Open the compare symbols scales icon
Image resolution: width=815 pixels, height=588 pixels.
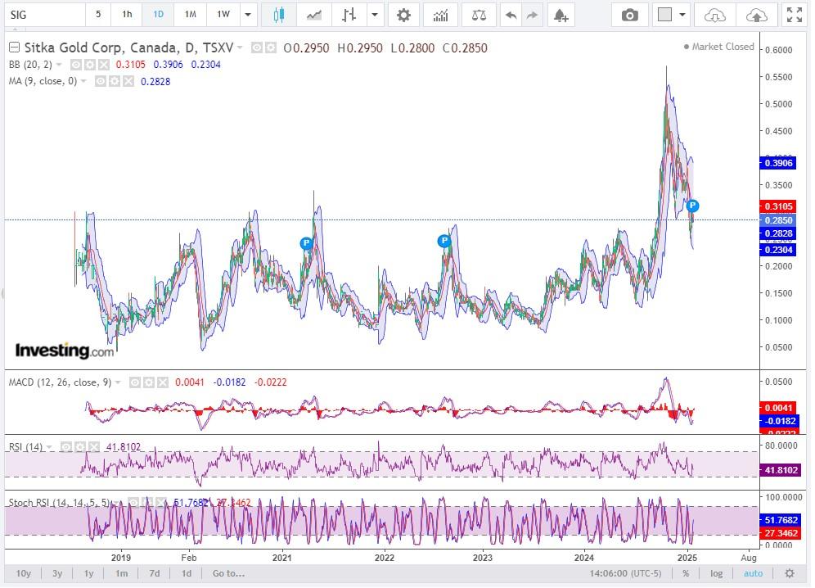coord(479,15)
